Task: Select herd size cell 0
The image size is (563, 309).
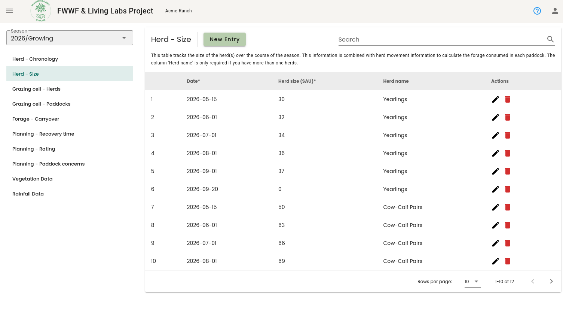Action: 280,189
